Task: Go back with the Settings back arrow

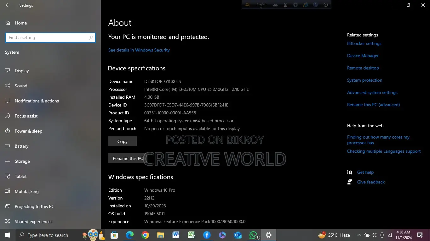Action: click(x=8, y=5)
